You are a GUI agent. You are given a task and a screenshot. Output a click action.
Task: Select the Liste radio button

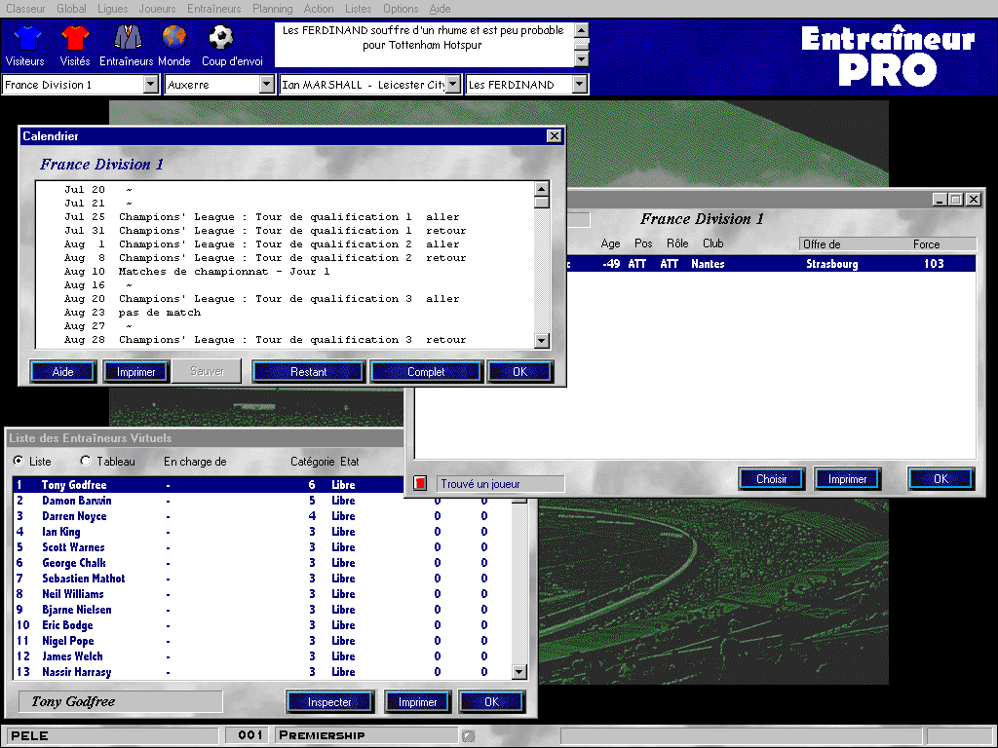18,461
